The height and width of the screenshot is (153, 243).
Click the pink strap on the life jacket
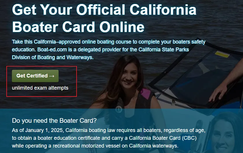click(x=145, y=94)
